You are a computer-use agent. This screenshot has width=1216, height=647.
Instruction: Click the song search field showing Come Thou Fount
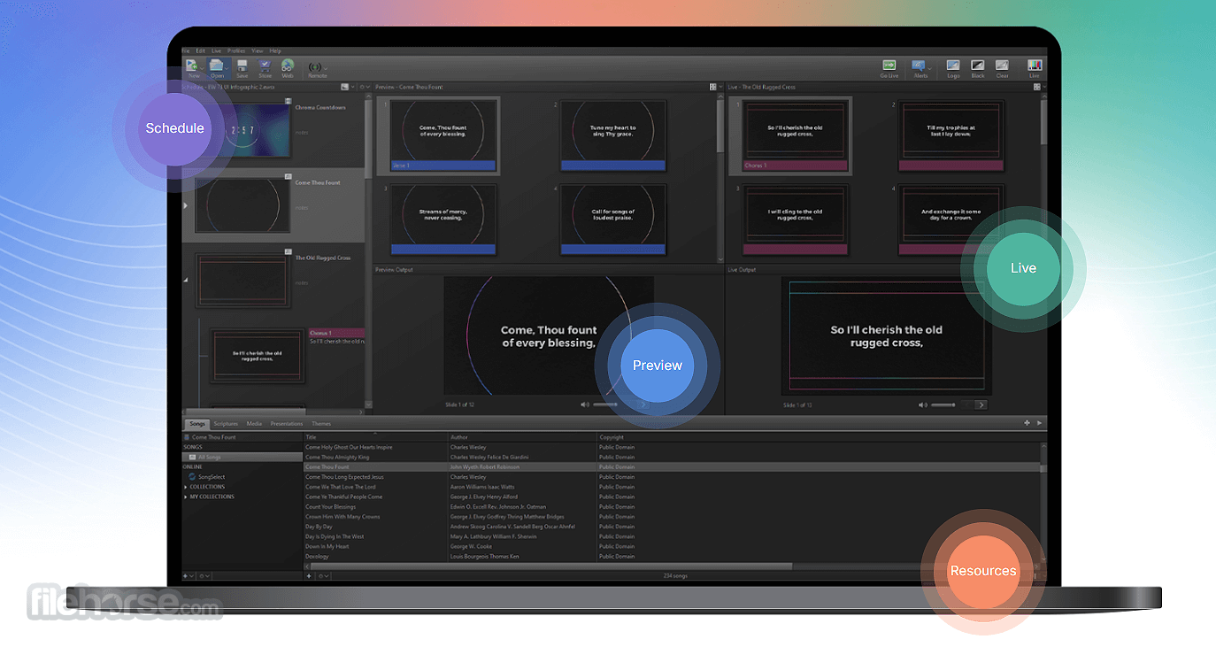point(242,437)
